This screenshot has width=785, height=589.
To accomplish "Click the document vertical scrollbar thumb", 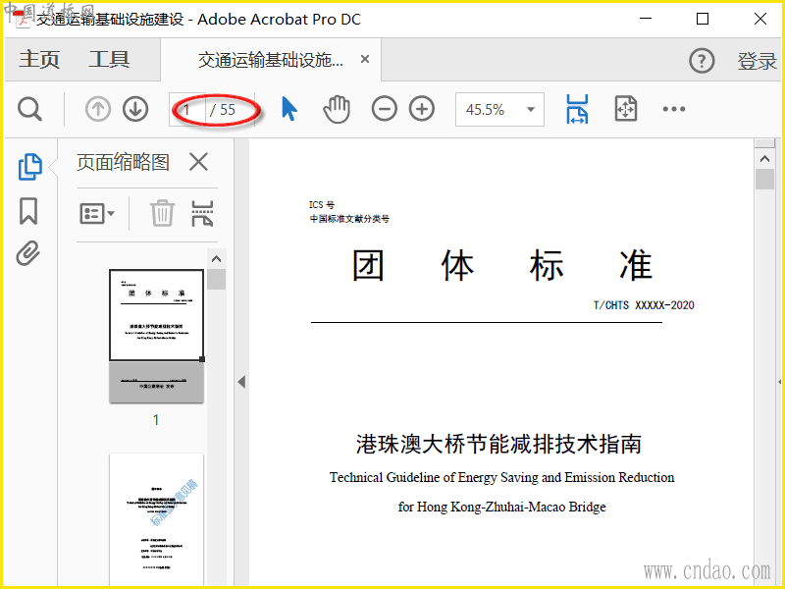I will (764, 180).
